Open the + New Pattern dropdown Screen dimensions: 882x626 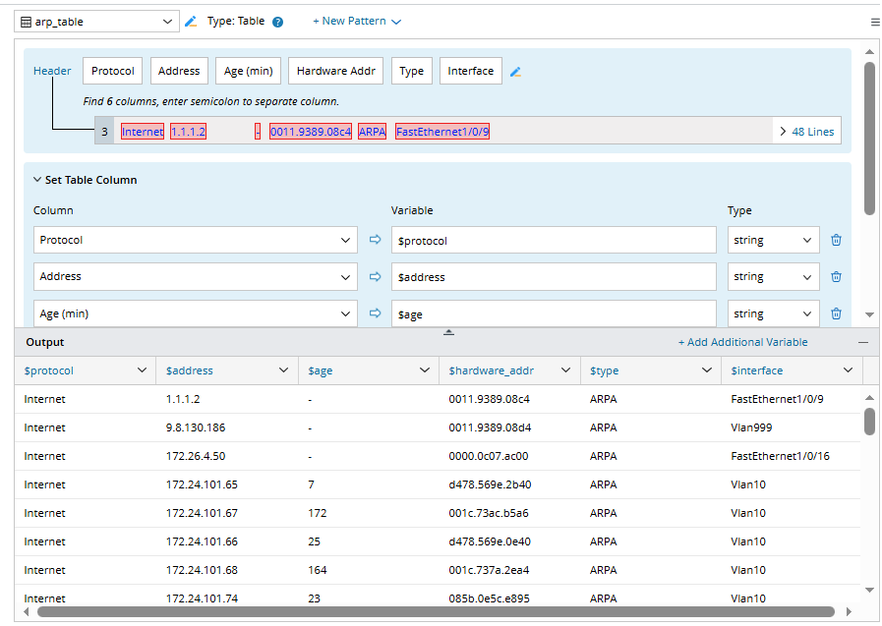coord(357,22)
